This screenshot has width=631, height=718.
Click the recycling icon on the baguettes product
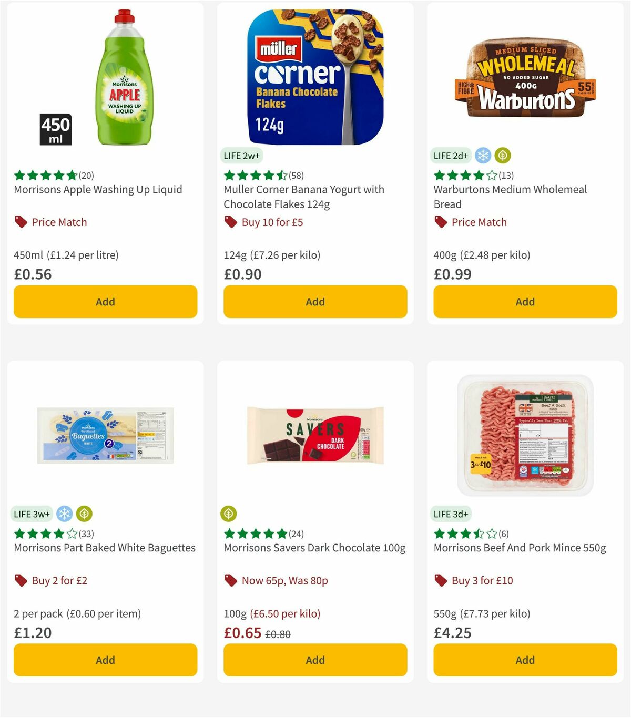[84, 514]
